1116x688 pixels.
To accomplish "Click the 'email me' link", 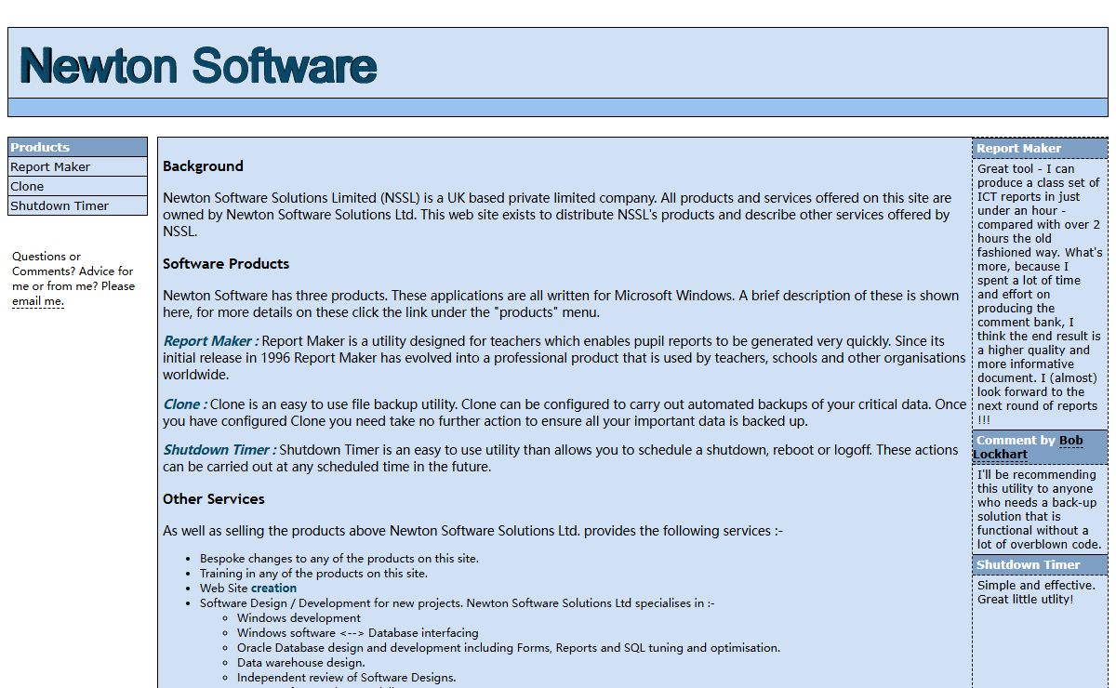I will [x=37, y=301].
